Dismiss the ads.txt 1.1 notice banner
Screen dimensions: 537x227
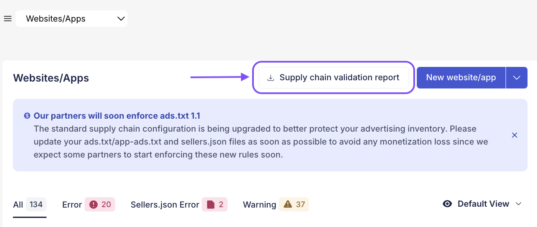(x=514, y=135)
